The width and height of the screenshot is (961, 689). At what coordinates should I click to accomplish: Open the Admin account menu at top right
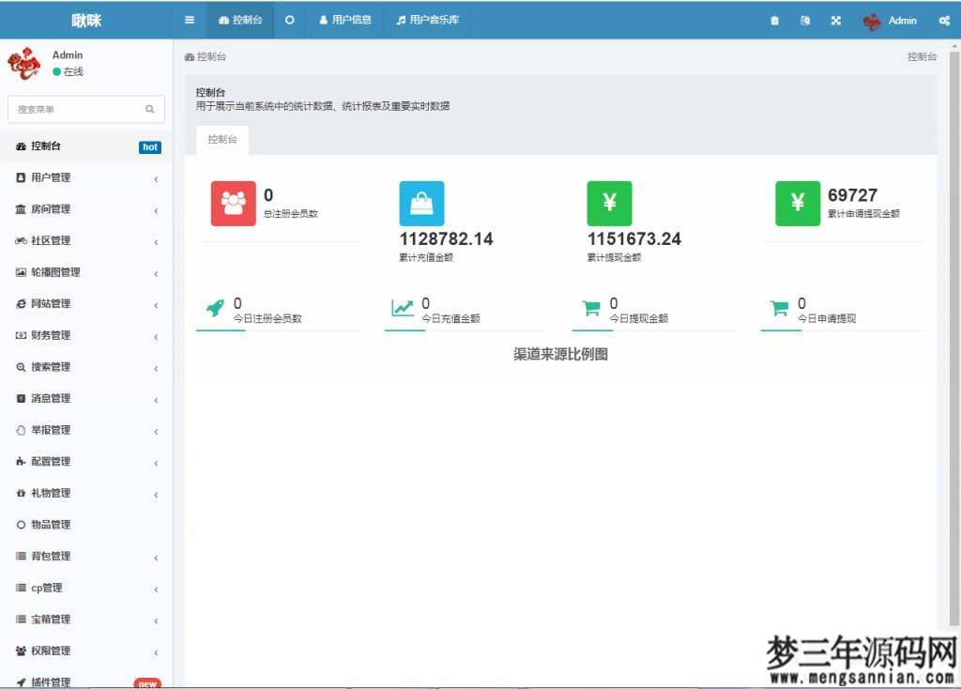890,20
